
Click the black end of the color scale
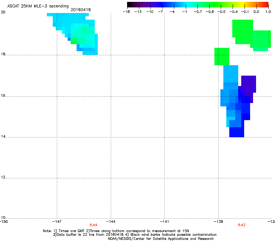(x=130, y=5)
